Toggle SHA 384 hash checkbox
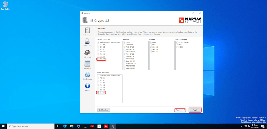 point(151,49)
